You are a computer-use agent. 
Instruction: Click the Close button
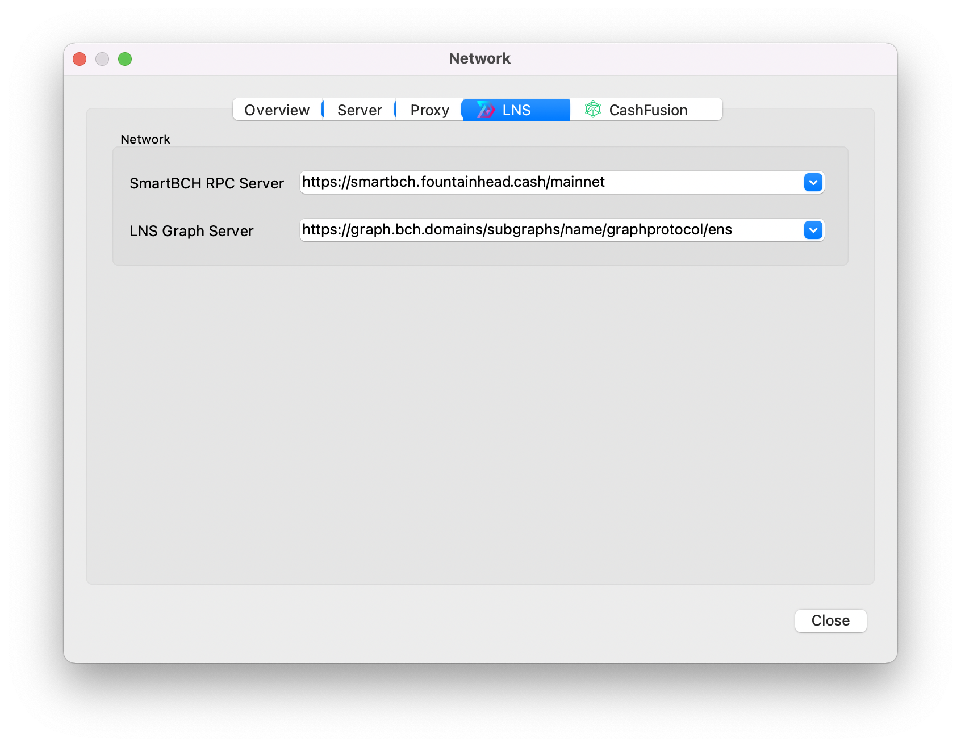click(830, 620)
